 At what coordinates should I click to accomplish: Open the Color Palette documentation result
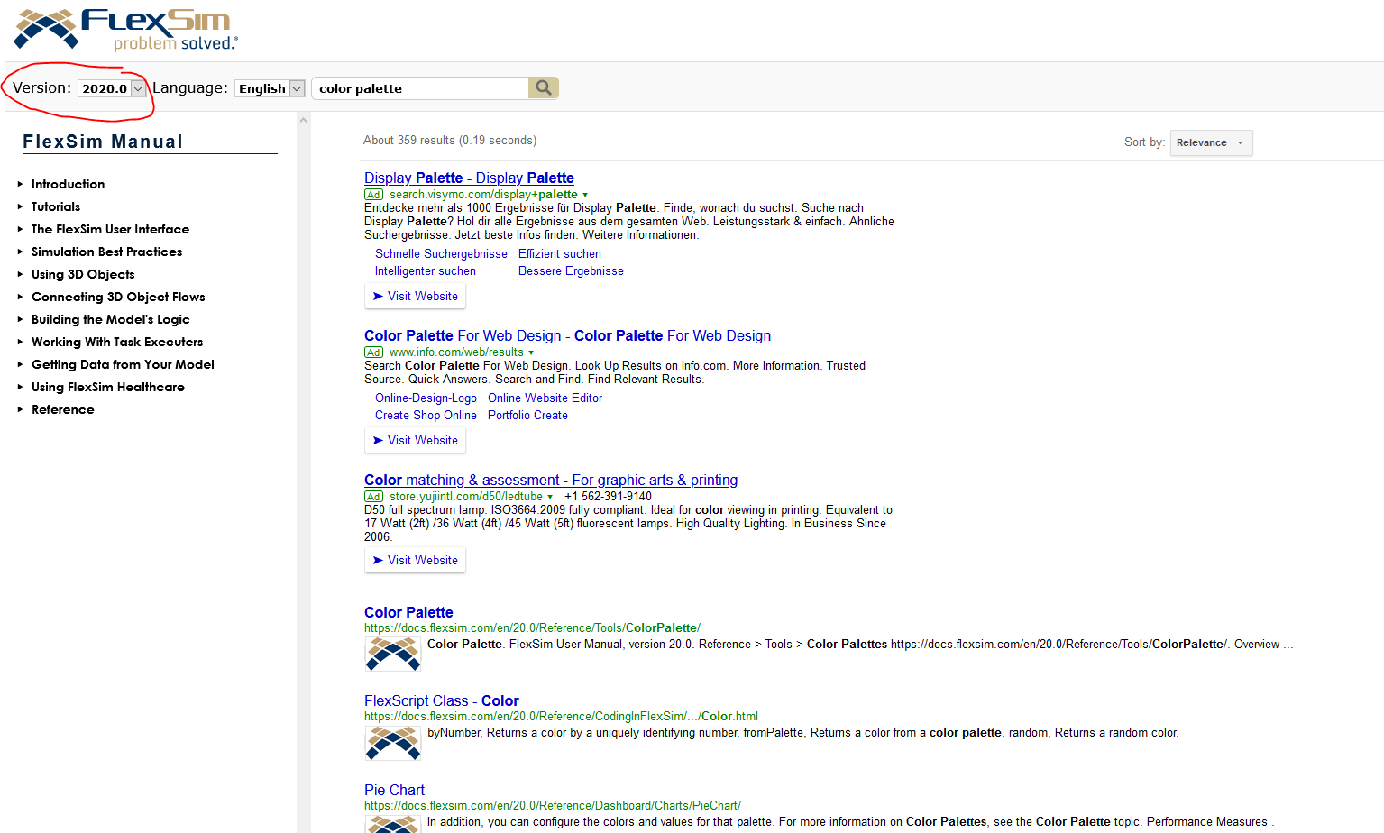tap(408, 612)
